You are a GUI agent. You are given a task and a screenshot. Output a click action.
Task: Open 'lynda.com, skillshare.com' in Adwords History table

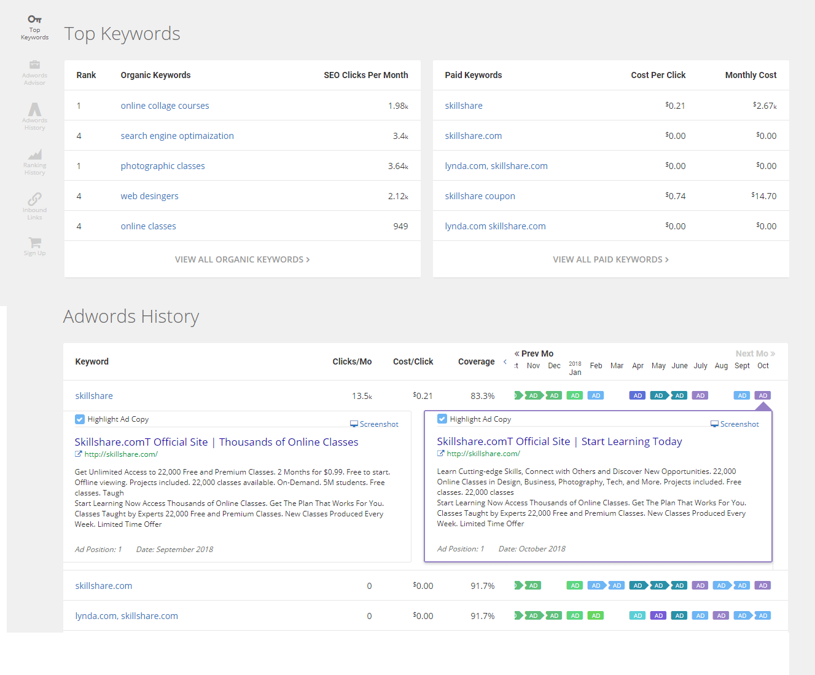(127, 616)
